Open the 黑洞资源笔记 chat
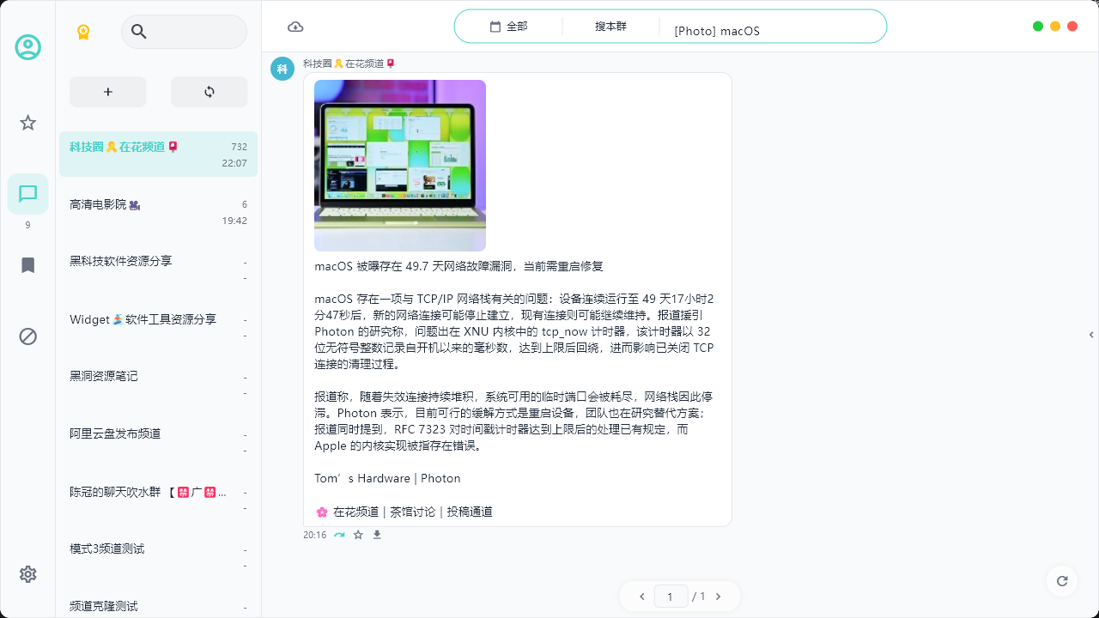The height and width of the screenshot is (618, 1099). (158, 384)
